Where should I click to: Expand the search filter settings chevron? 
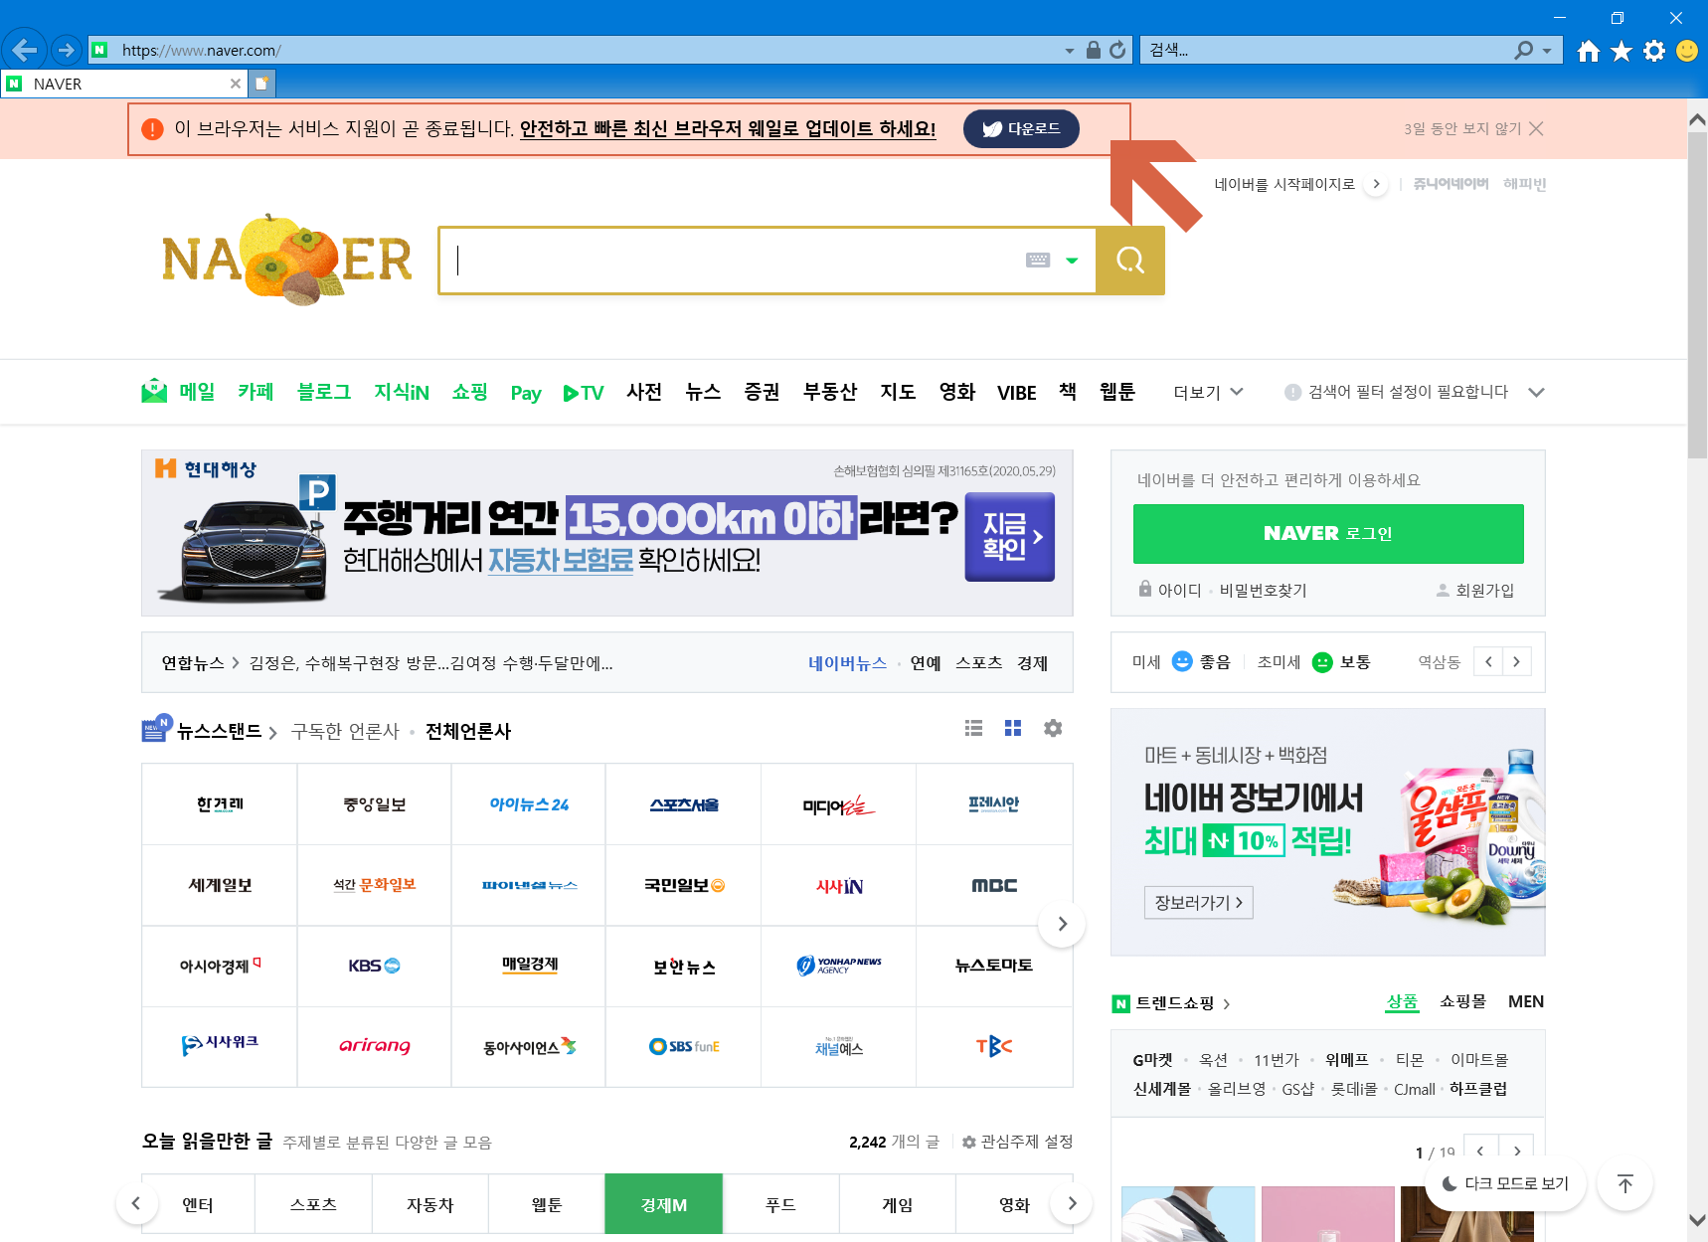pos(1536,392)
